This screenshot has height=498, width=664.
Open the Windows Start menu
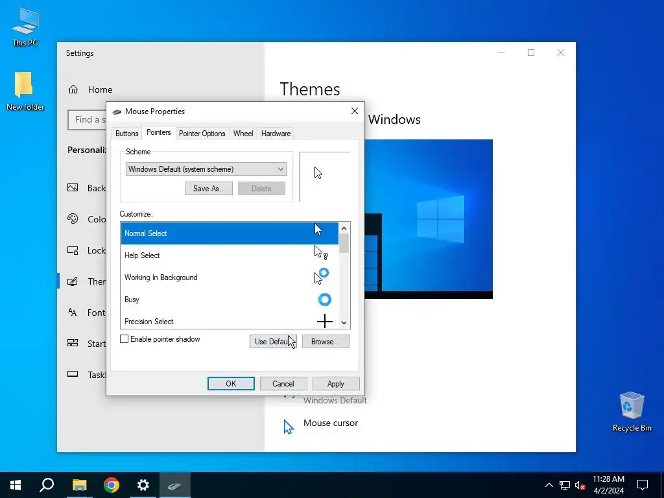(x=16, y=485)
